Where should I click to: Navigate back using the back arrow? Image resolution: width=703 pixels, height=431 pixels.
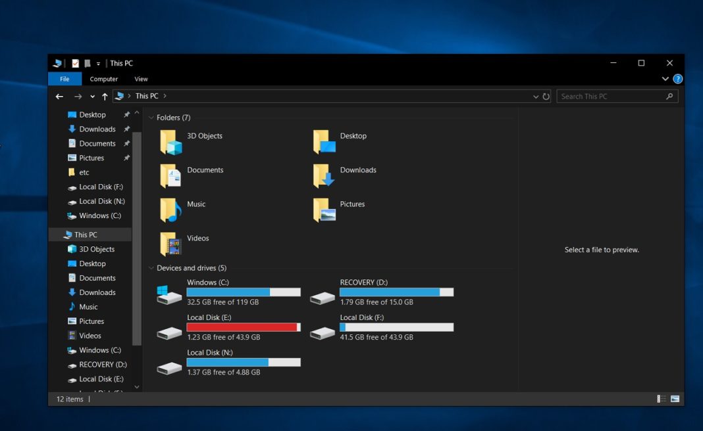pos(59,96)
